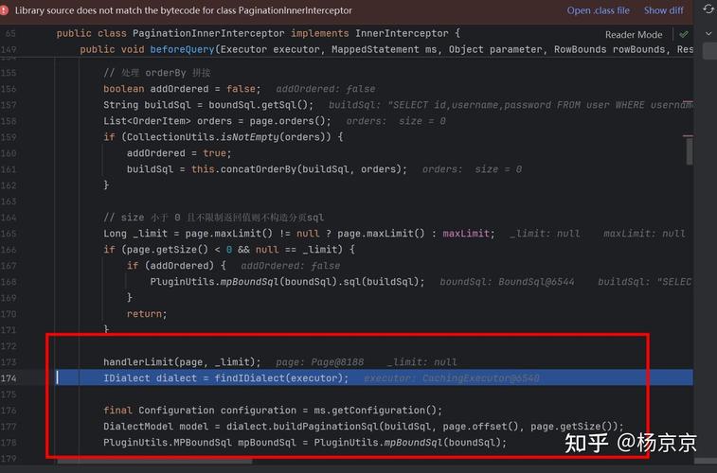Click the Show diff link

(x=663, y=10)
